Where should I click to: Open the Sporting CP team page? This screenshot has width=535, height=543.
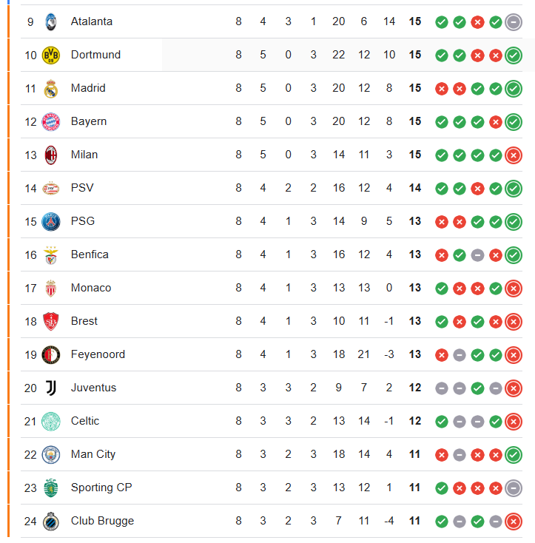[x=101, y=488]
